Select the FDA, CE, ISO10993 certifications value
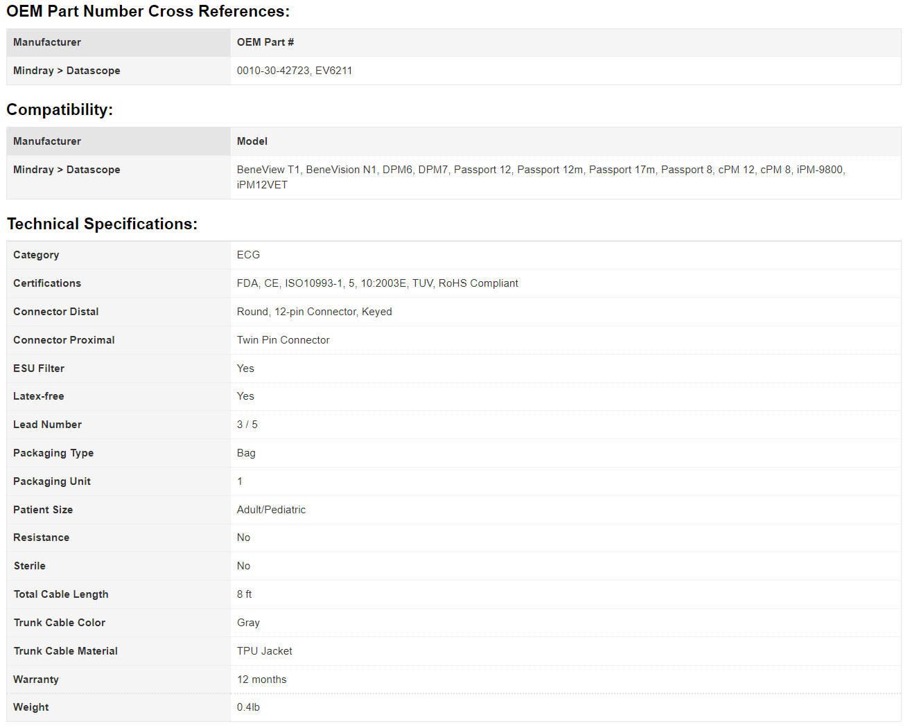The width and height of the screenshot is (910, 728). tap(378, 283)
